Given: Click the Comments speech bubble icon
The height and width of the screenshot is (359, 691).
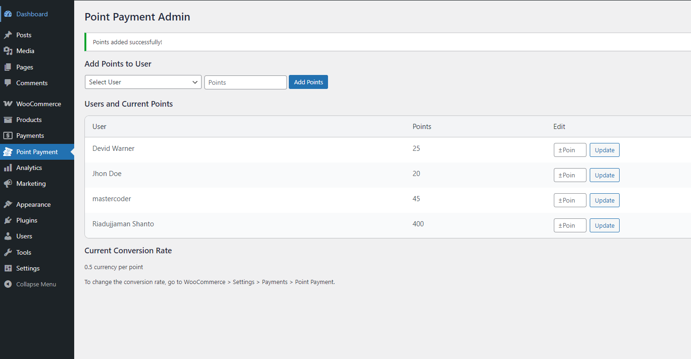Looking at the screenshot, I should (x=8, y=83).
